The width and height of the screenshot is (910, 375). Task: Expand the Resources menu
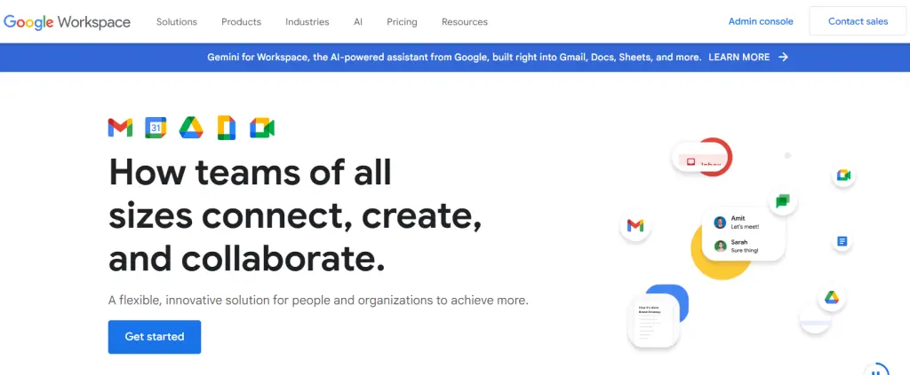pos(465,21)
